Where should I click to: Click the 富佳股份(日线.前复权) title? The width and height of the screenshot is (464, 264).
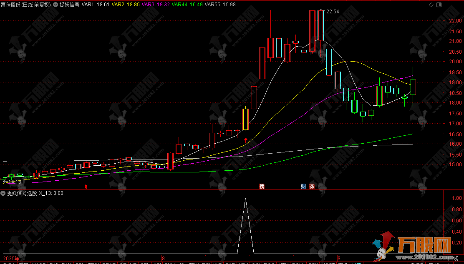tap(26, 5)
